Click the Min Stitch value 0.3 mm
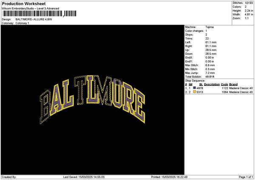Screen dimensions: 255x180 coord(210,69)
